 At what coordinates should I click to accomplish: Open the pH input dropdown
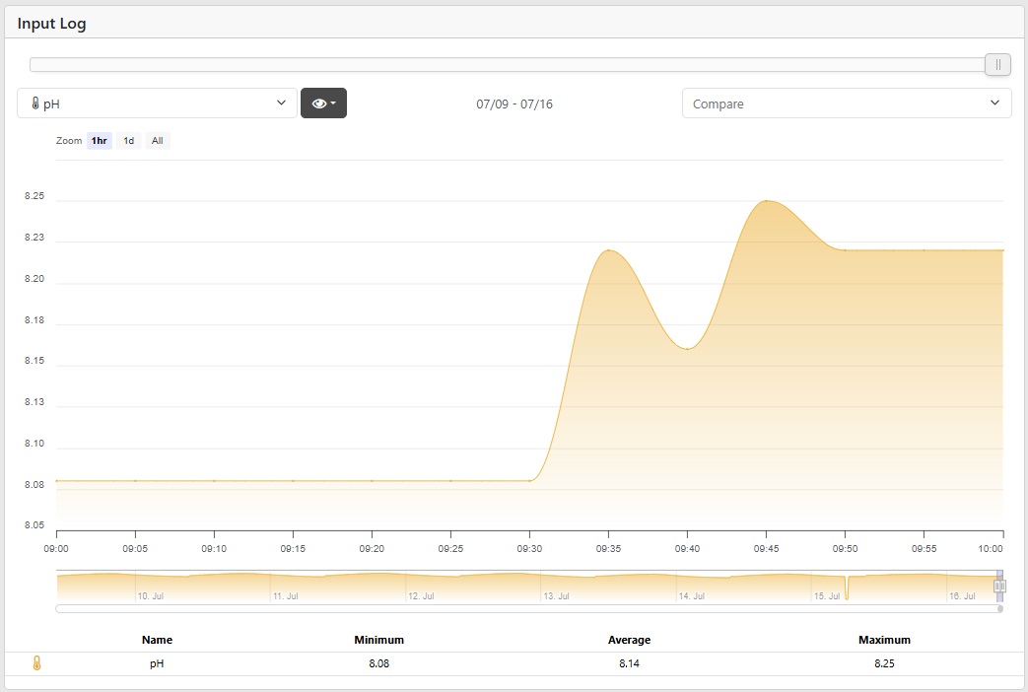[x=158, y=104]
